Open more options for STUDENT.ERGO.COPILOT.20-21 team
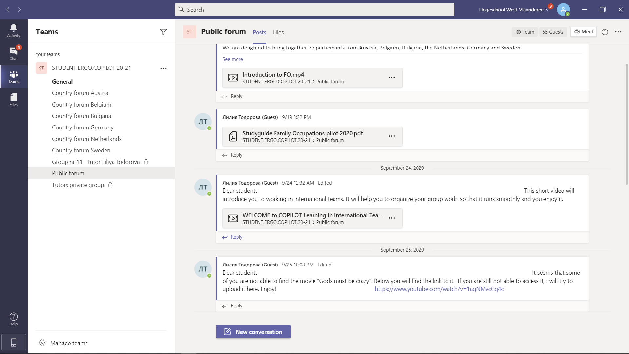Viewport: 629px width, 354px height. (x=163, y=68)
